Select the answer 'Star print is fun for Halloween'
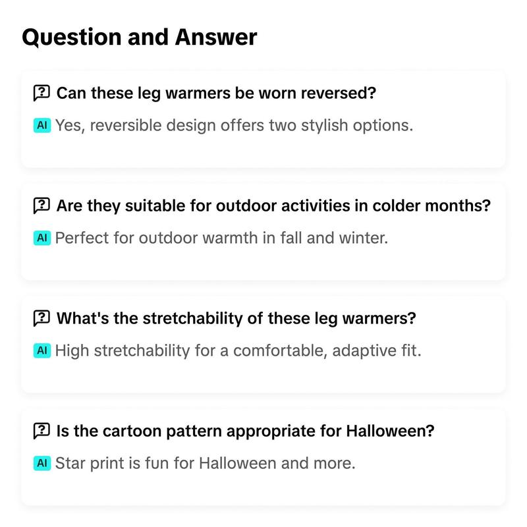 point(206,463)
